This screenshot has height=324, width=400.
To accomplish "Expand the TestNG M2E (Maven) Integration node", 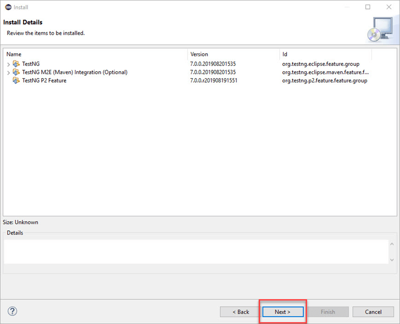I will click(x=8, y=72).
